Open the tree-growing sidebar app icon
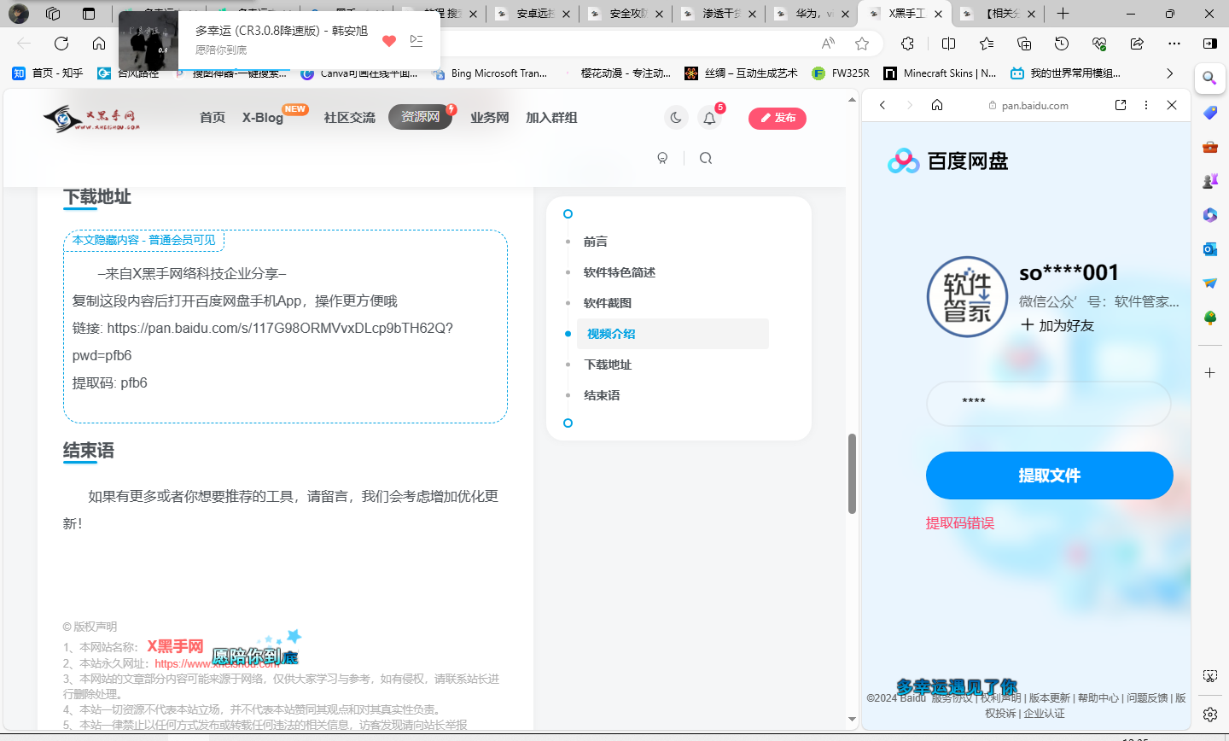 (1209, 318)
